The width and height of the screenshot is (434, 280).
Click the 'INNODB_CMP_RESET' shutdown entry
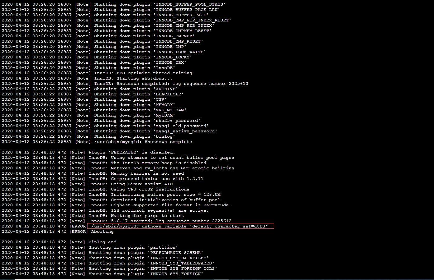[103, 41]
